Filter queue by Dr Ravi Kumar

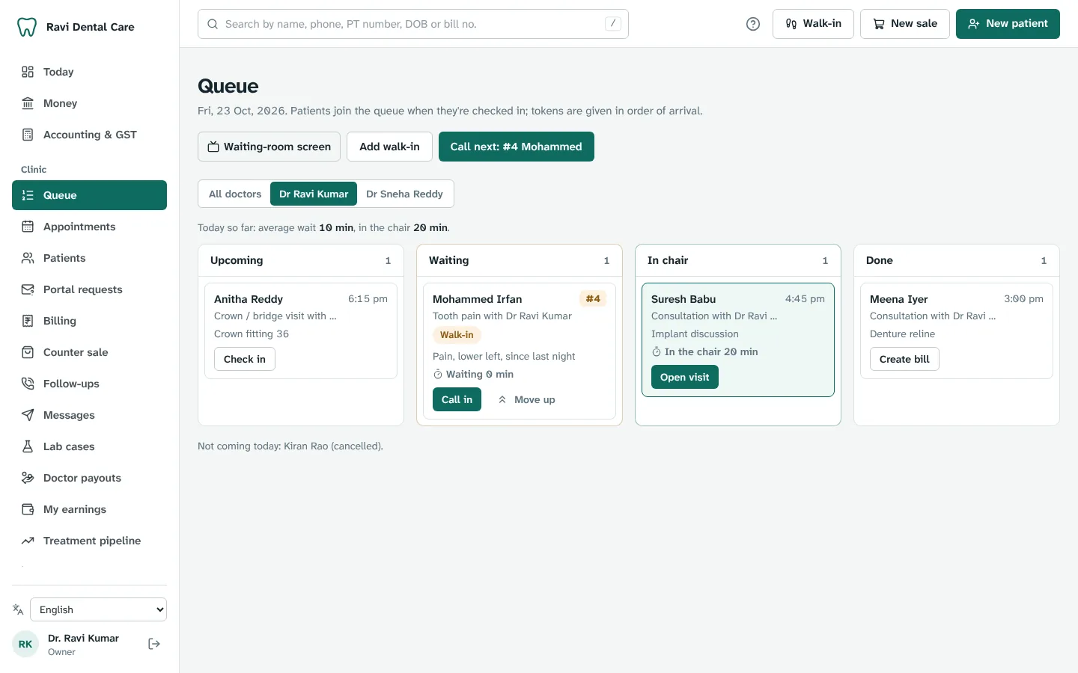[x=314, y=194]
